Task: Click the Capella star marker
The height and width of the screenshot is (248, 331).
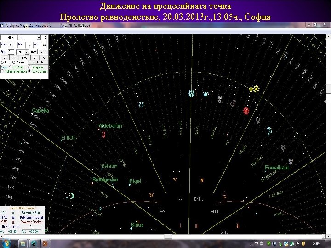Action: pyautogui.click(x=32, y=114)
